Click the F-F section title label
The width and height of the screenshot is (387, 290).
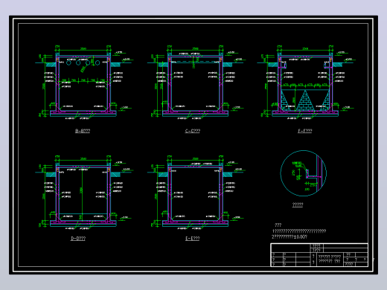[x=304, y=131]
